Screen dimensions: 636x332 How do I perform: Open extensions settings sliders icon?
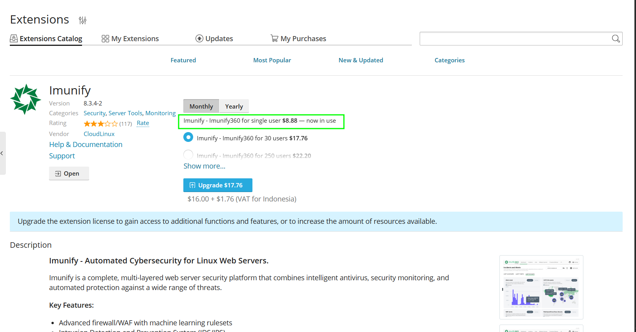[x=82, y=20]
